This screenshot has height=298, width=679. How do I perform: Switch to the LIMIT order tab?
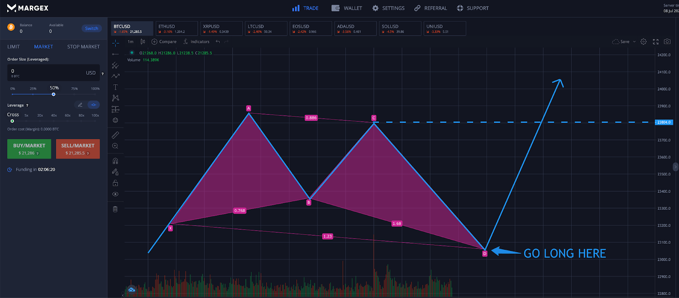click(14, 47)
